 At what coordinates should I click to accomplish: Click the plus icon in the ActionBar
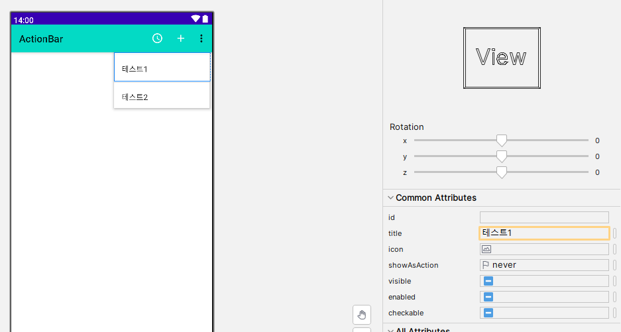click(x=180, y=38)
